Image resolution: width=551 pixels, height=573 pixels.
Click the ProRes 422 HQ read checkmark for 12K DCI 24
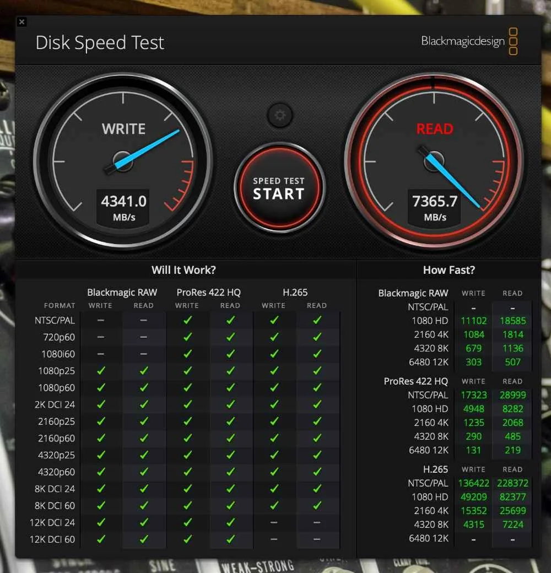[x=230, y=522]
